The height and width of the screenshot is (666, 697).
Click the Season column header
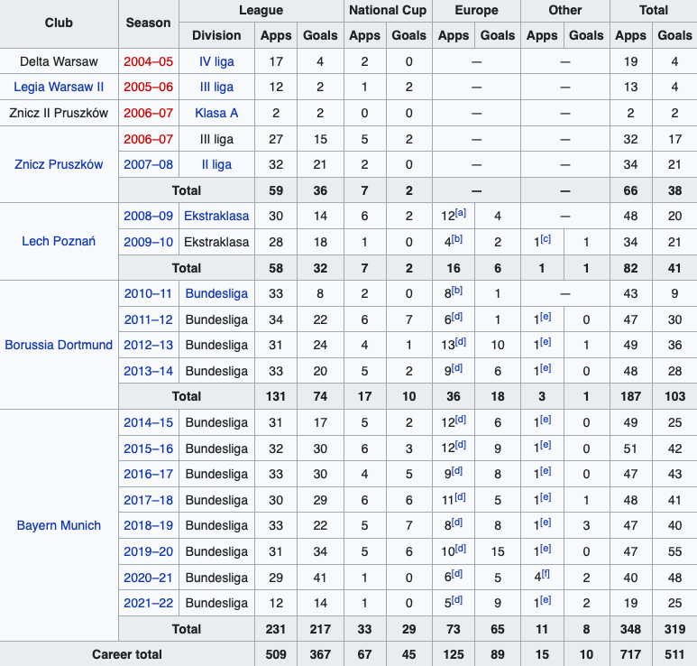point(149,23)
